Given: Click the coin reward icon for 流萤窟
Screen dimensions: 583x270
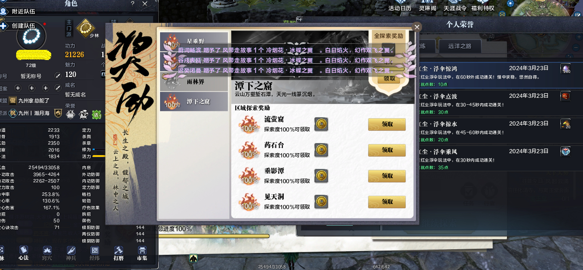Looking at the screenshot, I should [321, 125].
